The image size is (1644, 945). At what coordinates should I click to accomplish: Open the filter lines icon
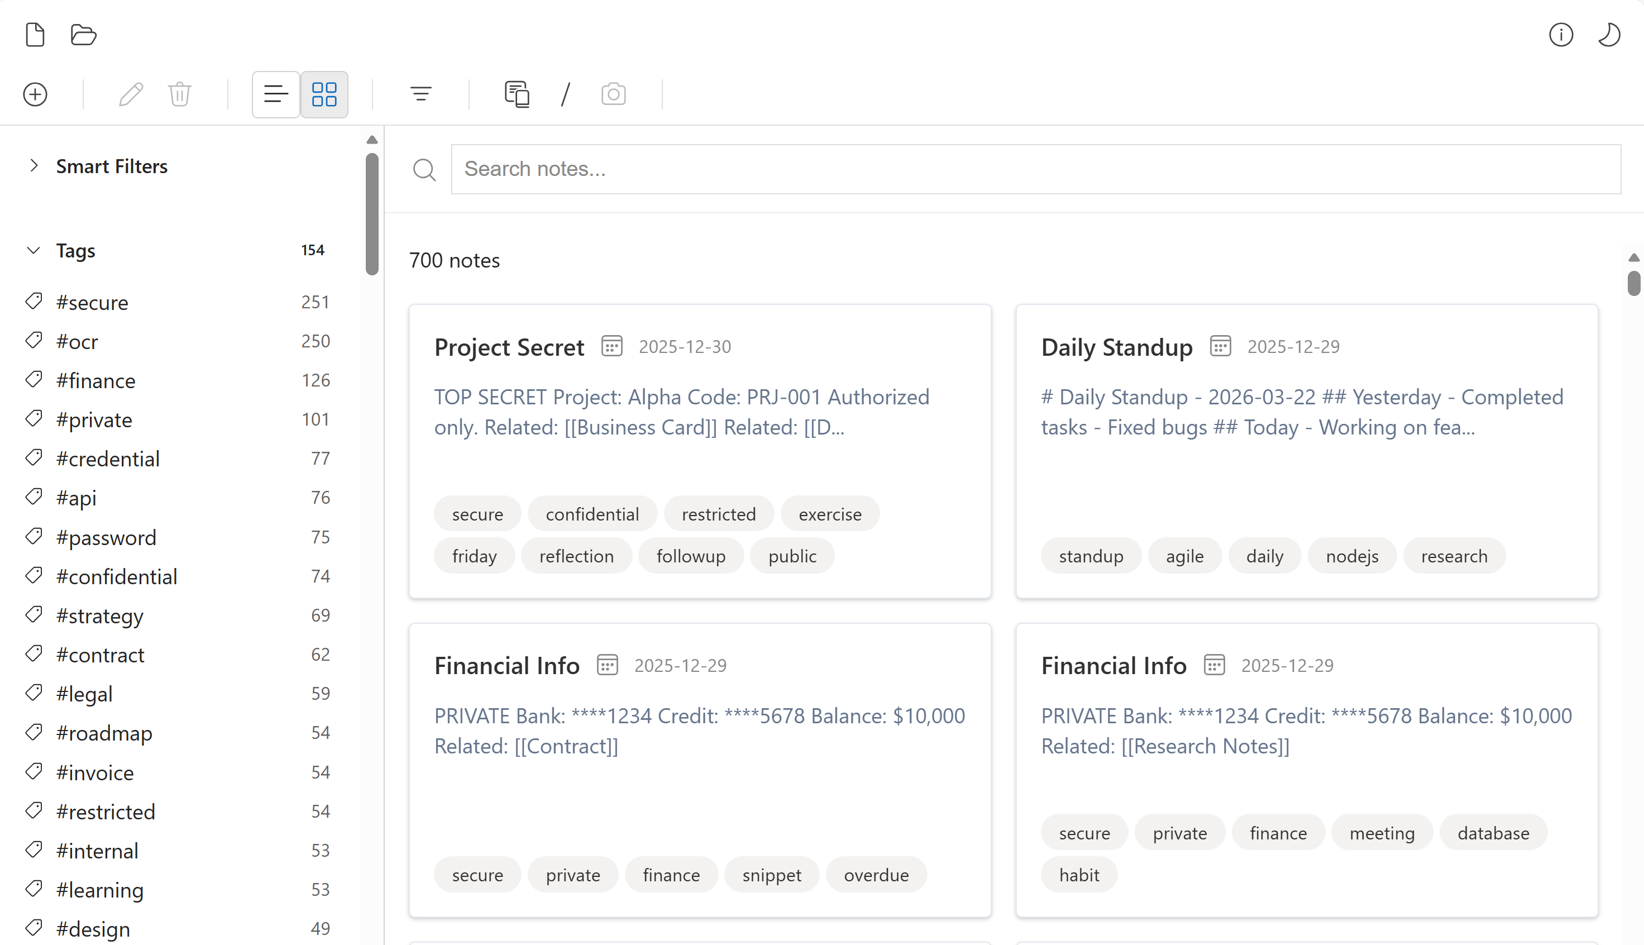pos(421,94)
